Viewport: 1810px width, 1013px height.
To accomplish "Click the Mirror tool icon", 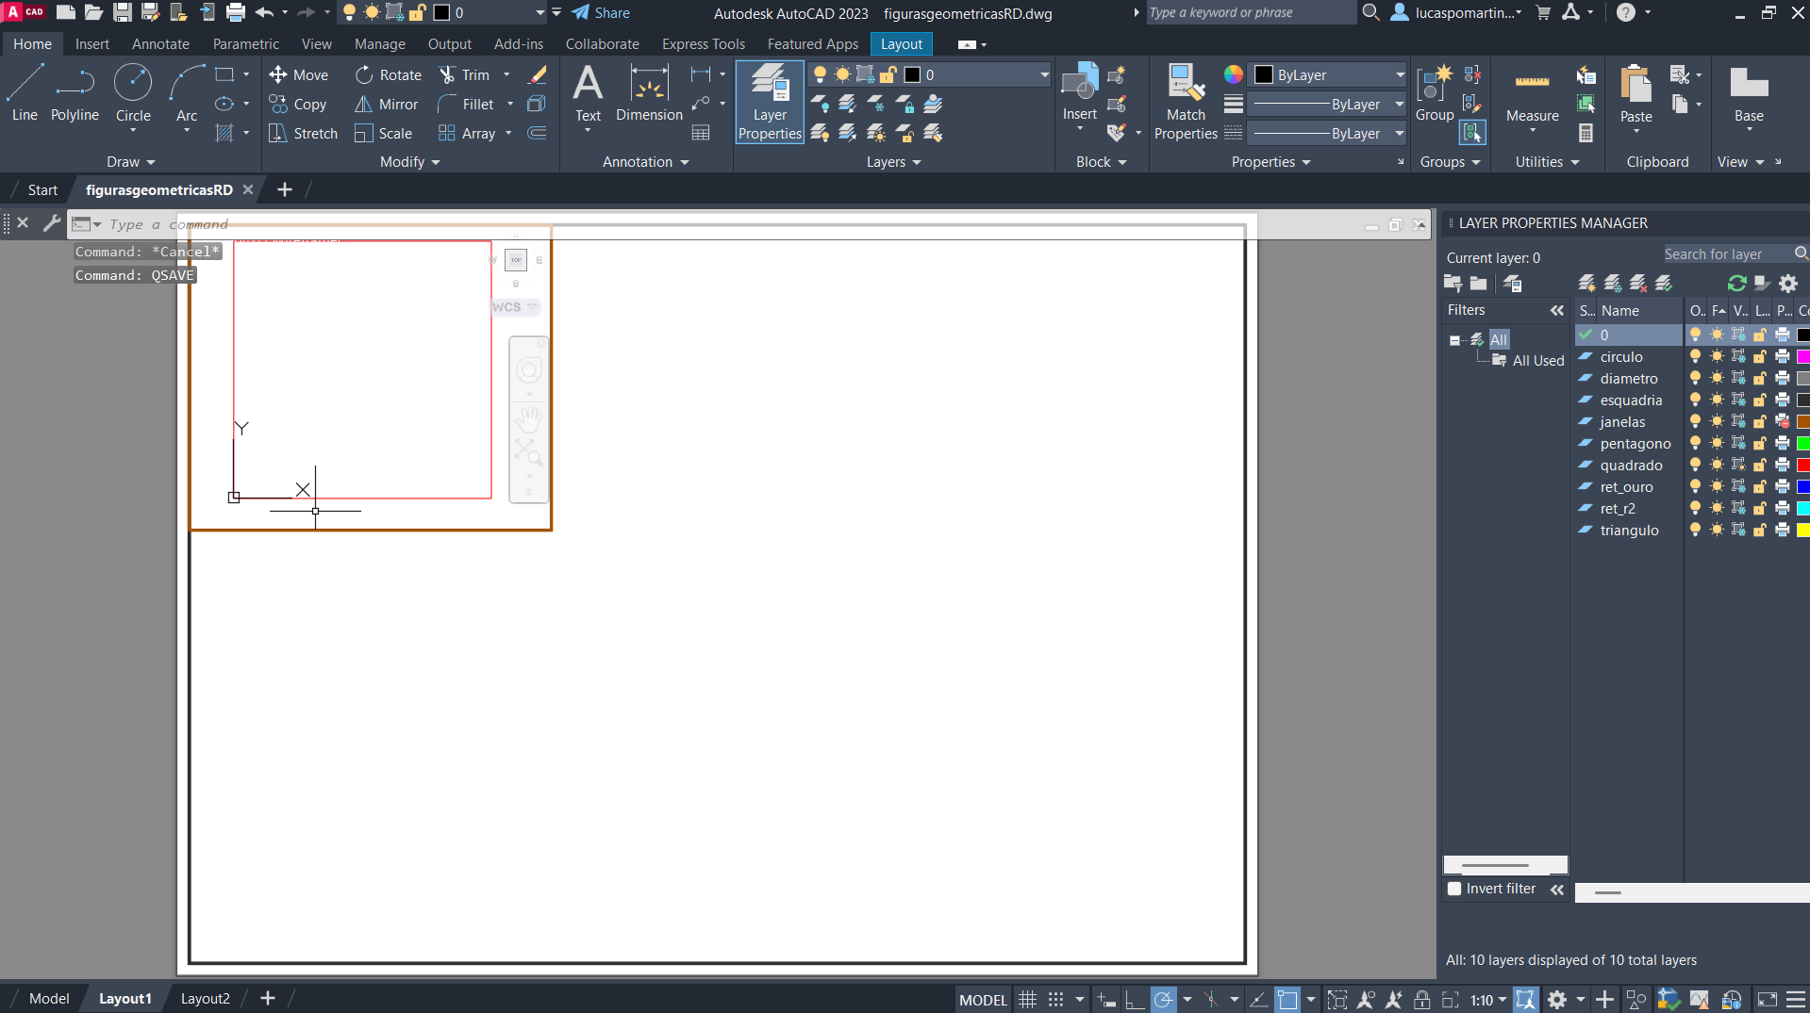I will [363, 105].
